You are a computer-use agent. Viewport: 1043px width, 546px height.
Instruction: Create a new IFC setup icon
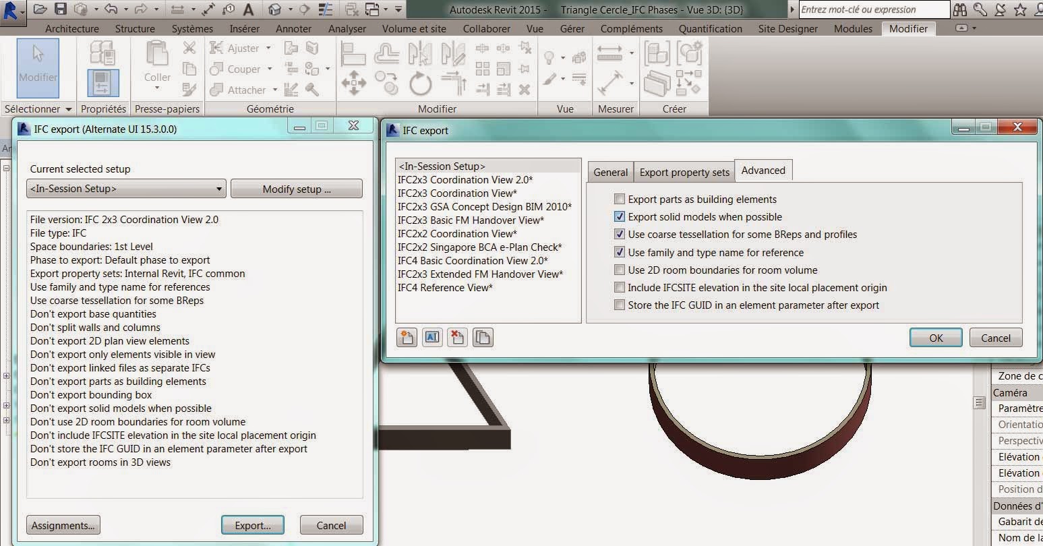click(407, 337)
